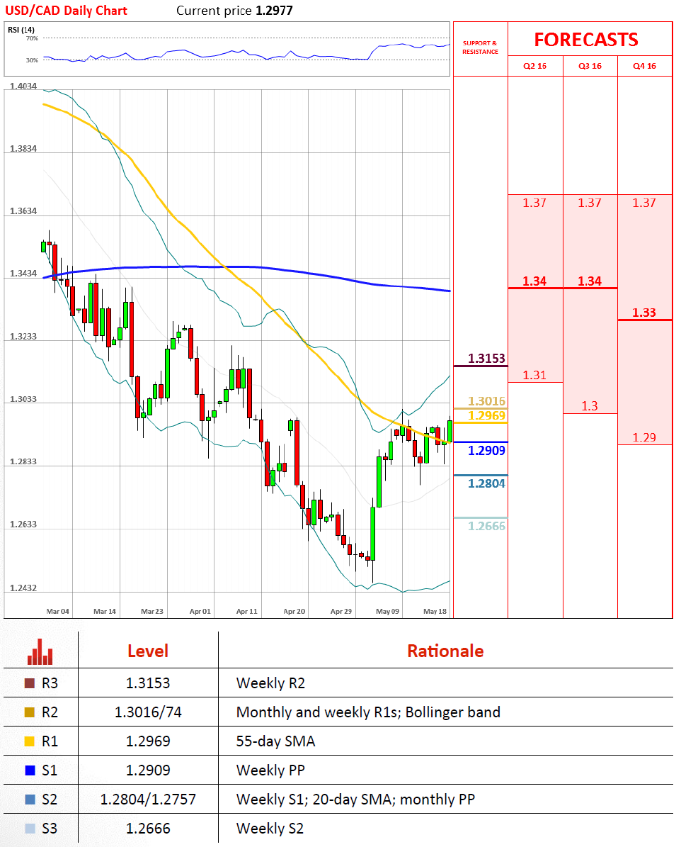The height and width of the screenshot is (847, 681).
Task: Click the Q2 16 upper forecast 1.37
Action: (x=534, y=203)
